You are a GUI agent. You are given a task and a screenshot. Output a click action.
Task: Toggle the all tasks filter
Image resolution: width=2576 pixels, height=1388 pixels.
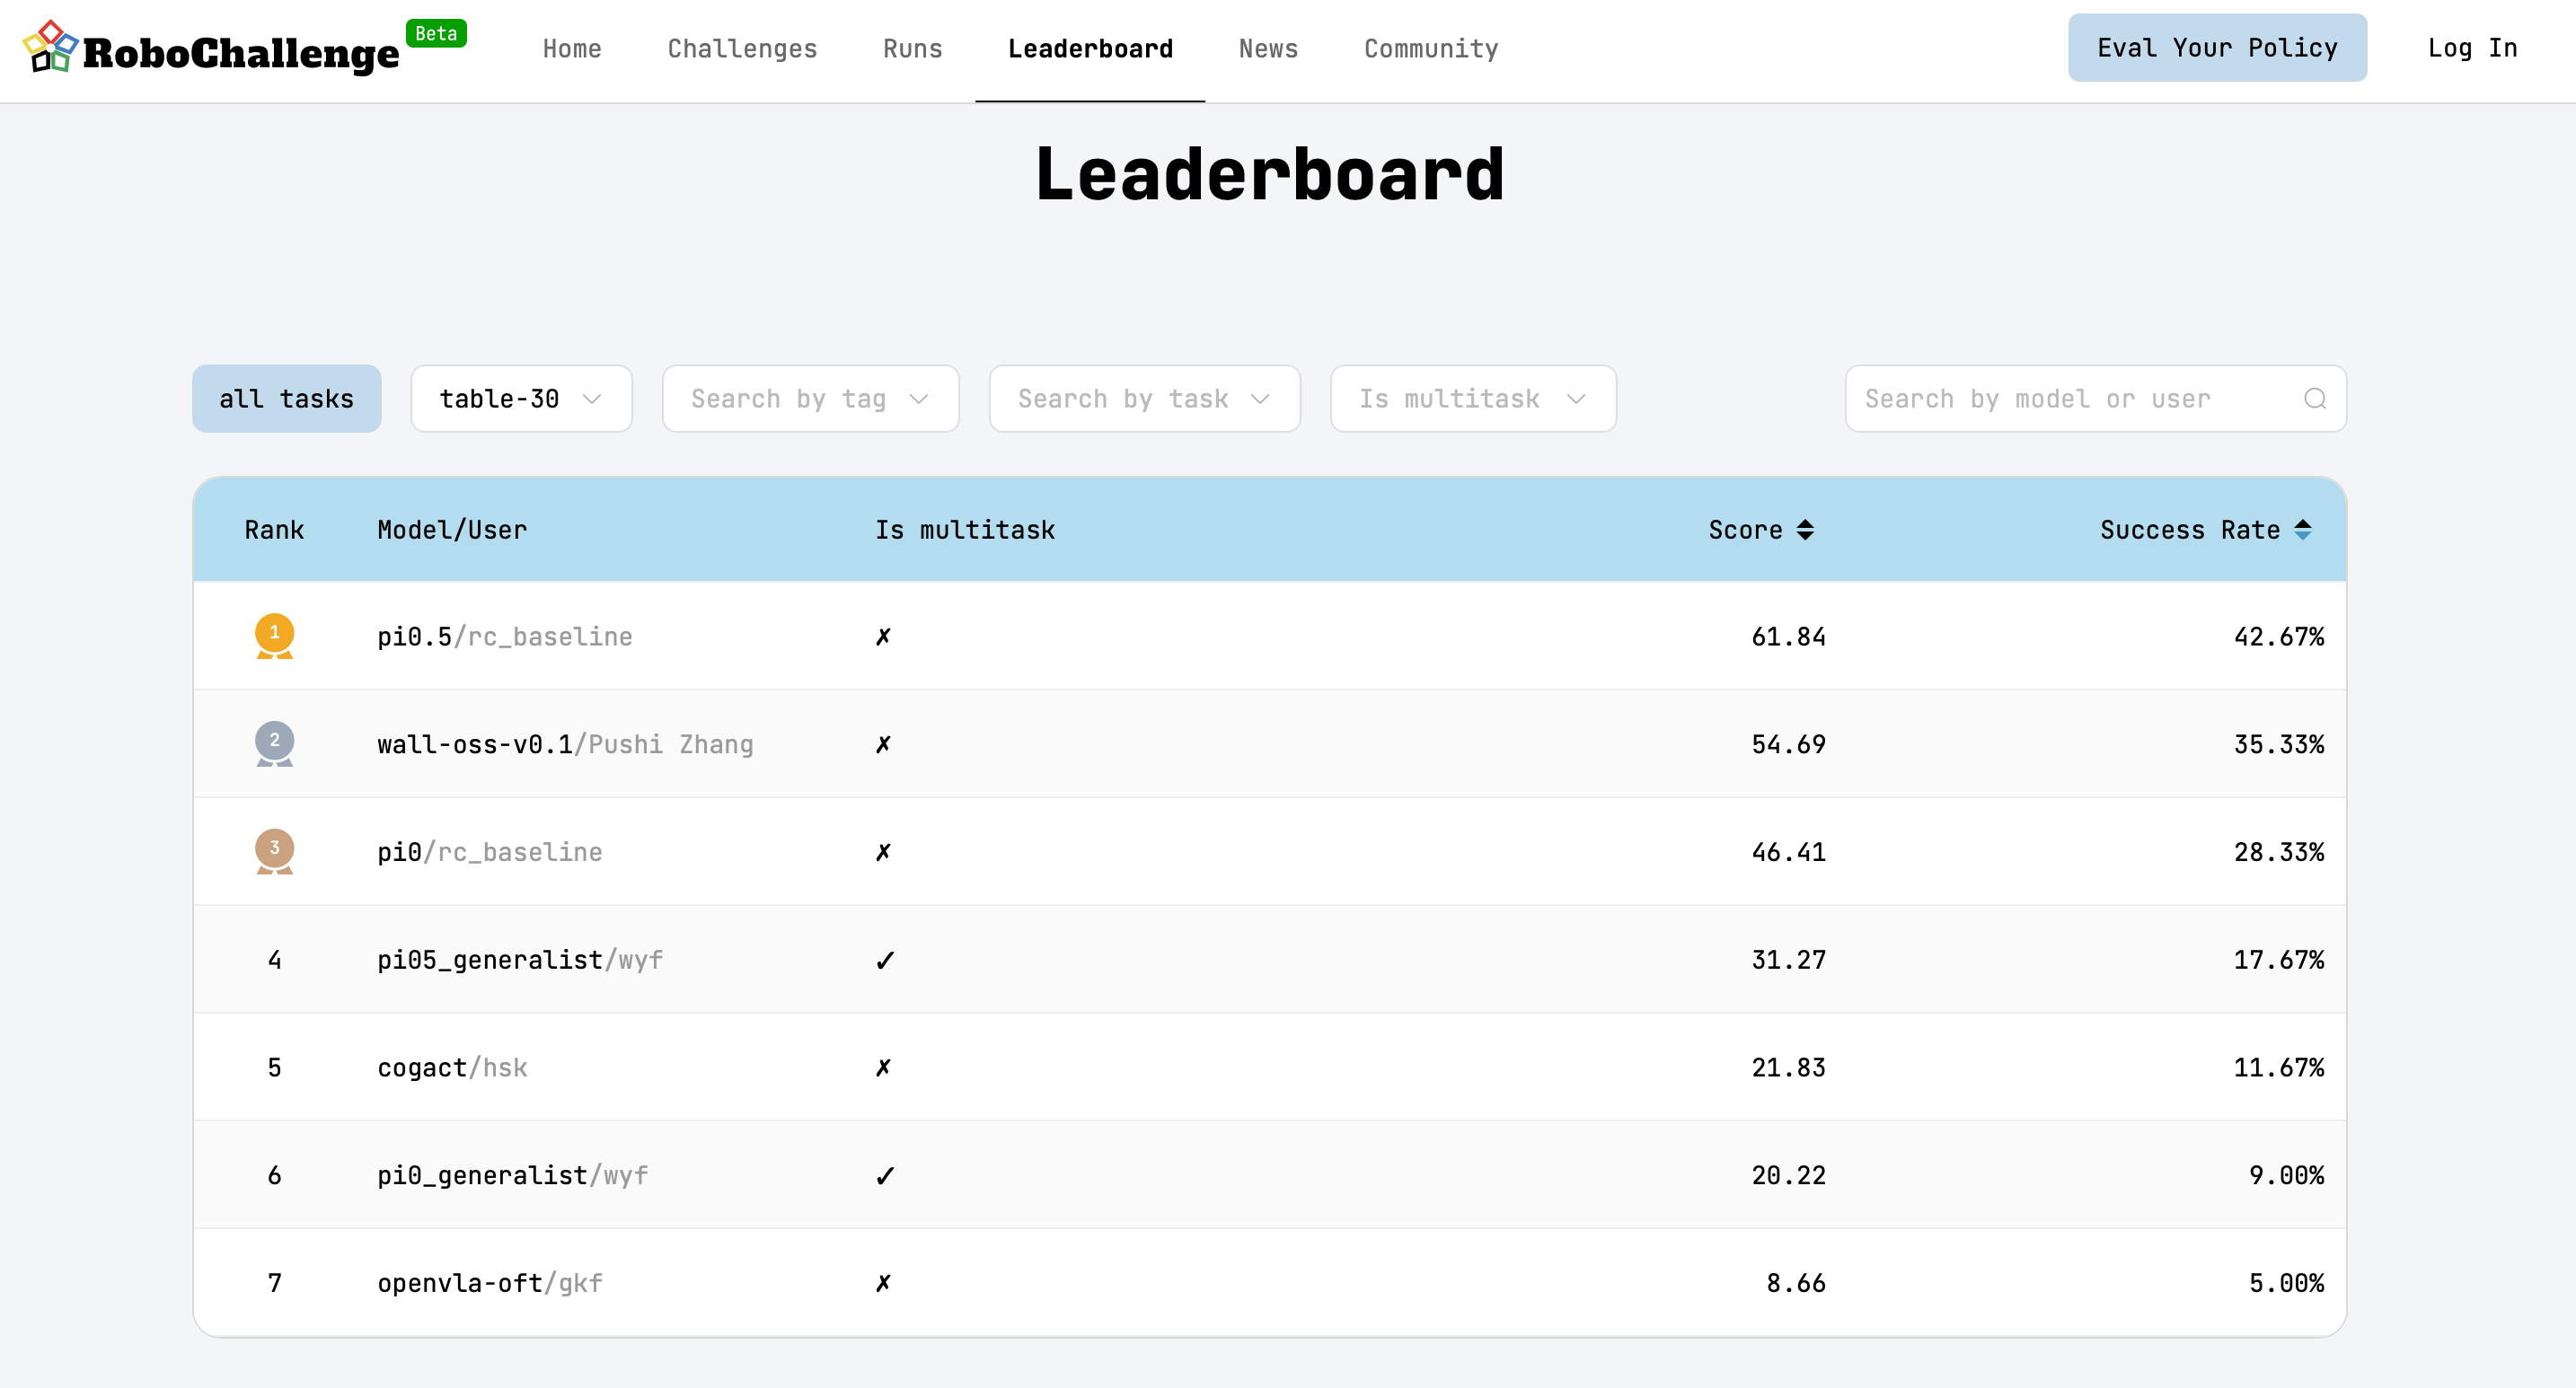(x=286, y=399)
